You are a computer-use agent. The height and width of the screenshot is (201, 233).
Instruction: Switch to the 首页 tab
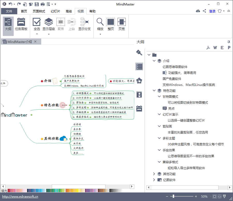point(24,11)
